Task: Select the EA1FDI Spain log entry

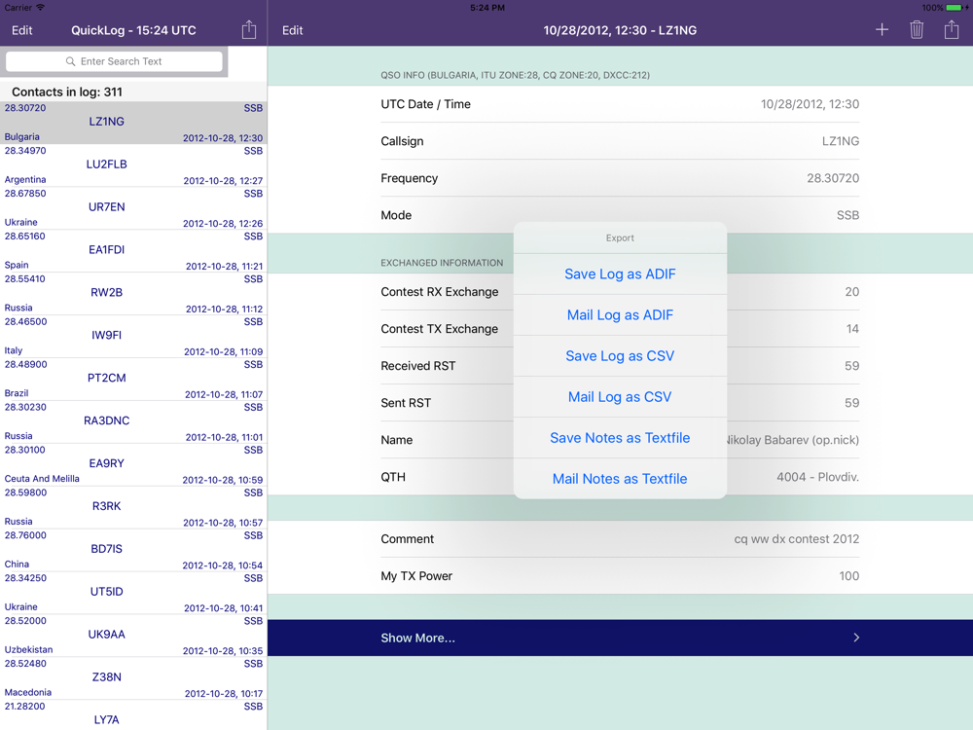Action: 107,250
